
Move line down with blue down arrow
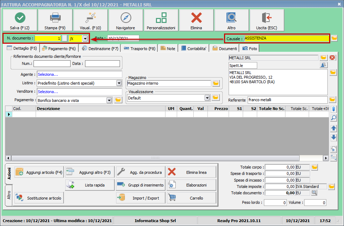(333, 138)
